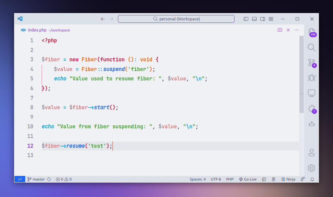Open the editor More Actions ellipsis
The height and width of the screenshot is (197, 333).
point(296,30)
